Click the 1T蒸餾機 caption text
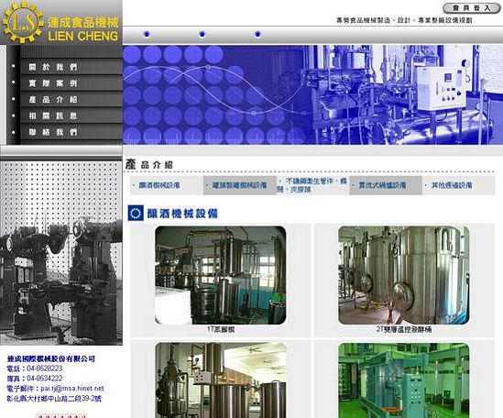 221,329
